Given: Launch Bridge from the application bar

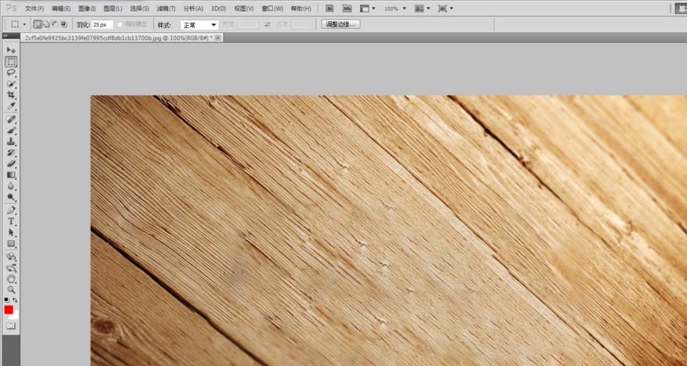Looking at the screenshot, I should tap(329, 9).
